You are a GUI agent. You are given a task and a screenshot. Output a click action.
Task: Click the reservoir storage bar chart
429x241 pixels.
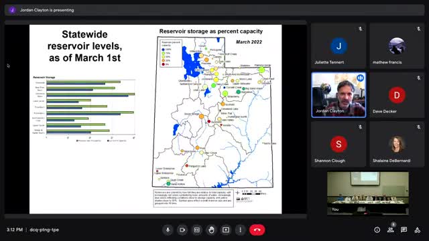tap(84, 109)
